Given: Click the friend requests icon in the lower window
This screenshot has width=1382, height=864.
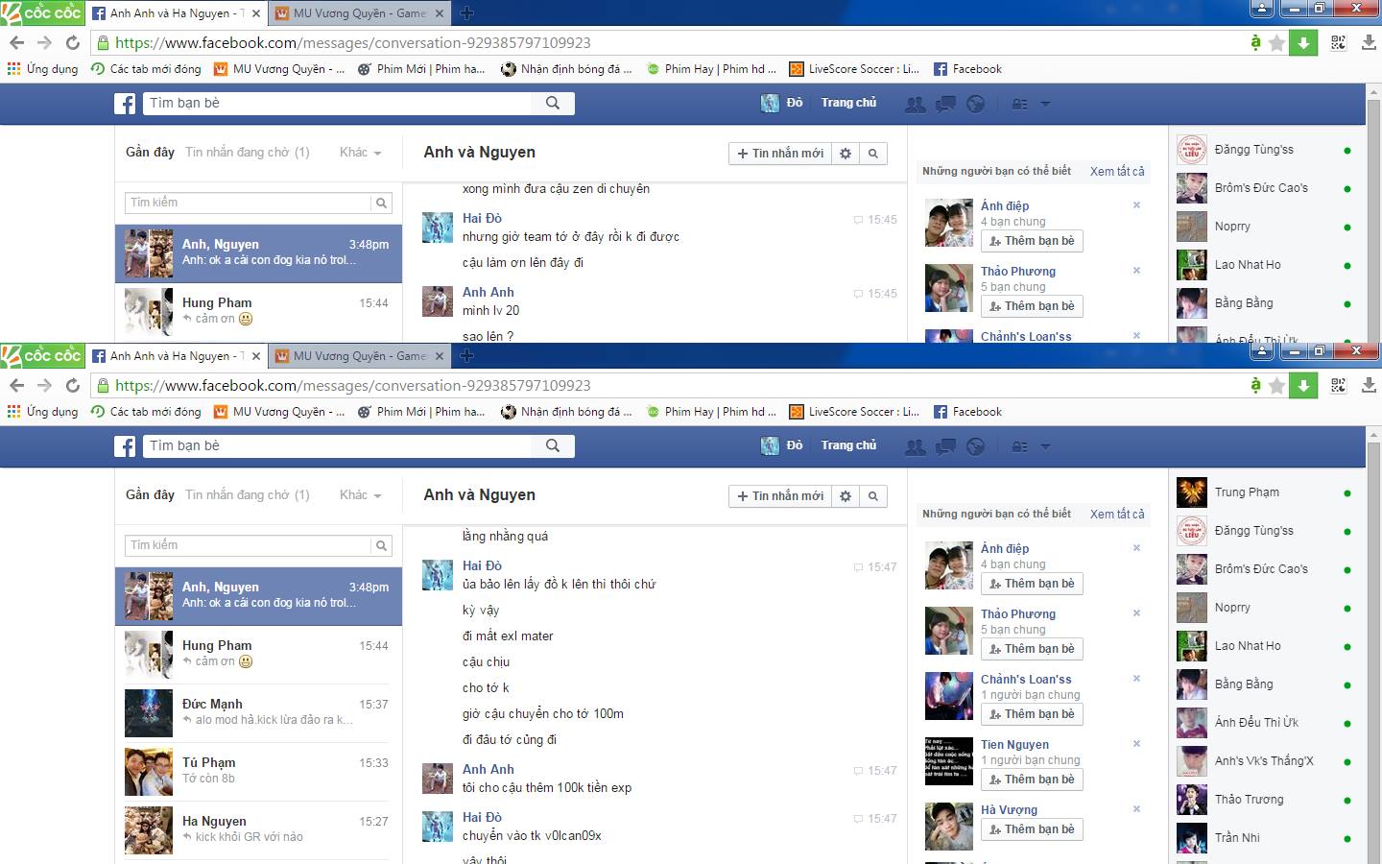Looking at the screenshot, I should pyautogui.click(x=916, y=446).
